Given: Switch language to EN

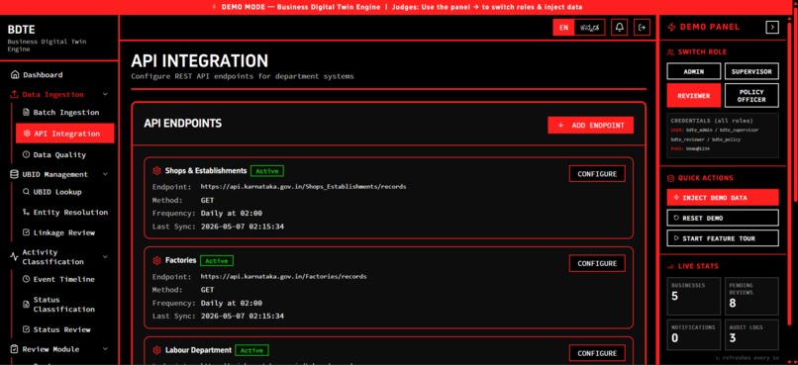Looking at the screenshot, I should (563, 28).
